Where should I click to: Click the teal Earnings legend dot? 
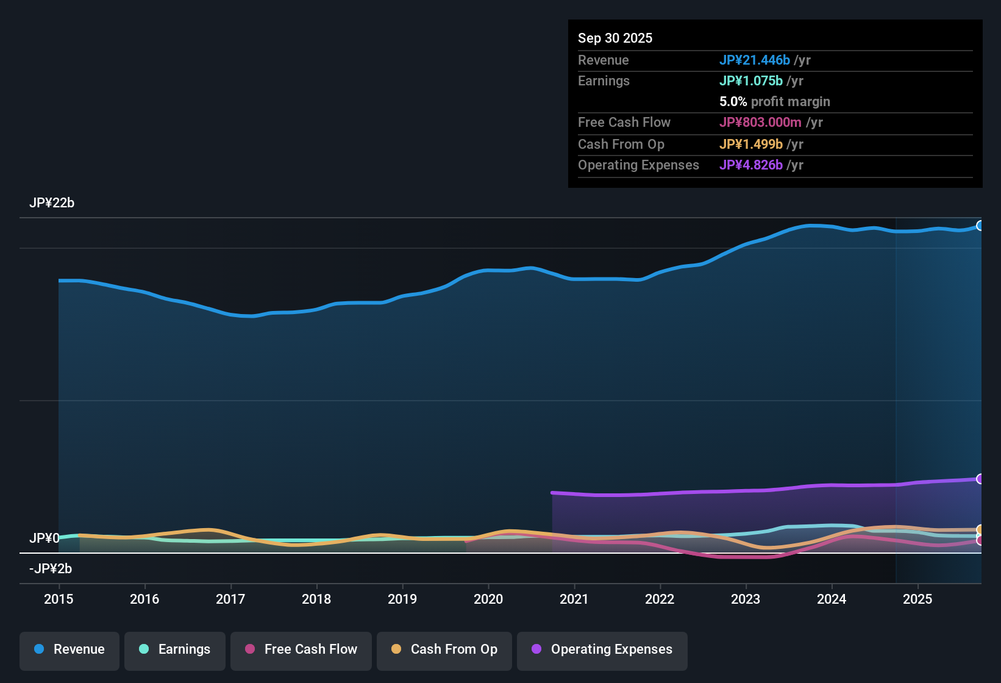(144, 649)
